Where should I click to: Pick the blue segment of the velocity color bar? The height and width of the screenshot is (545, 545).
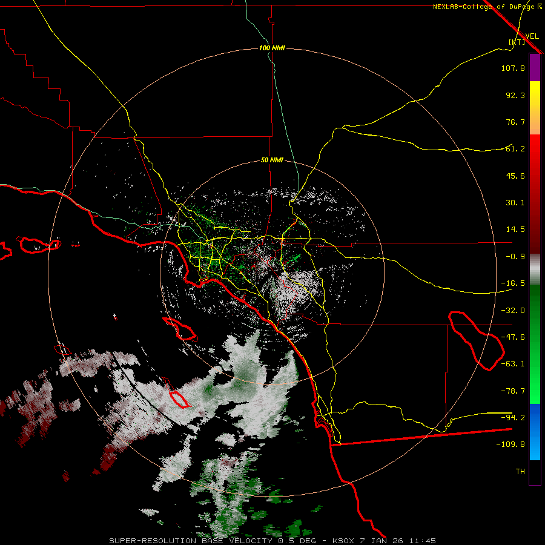535,432
